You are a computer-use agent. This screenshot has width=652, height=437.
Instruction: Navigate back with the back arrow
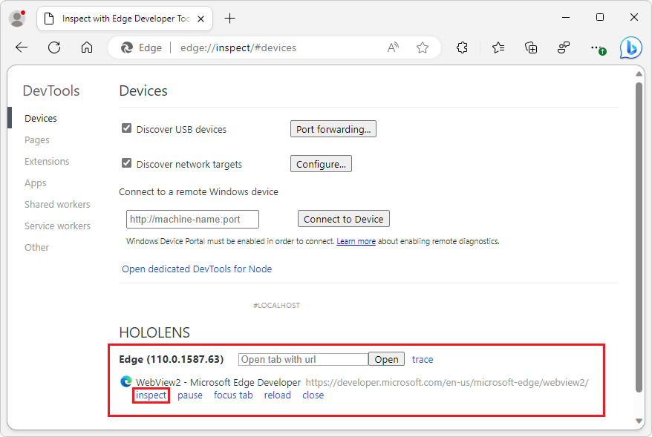click(21, 47)
